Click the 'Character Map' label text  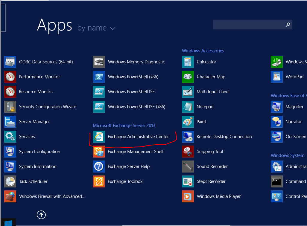tap(211, 77)
